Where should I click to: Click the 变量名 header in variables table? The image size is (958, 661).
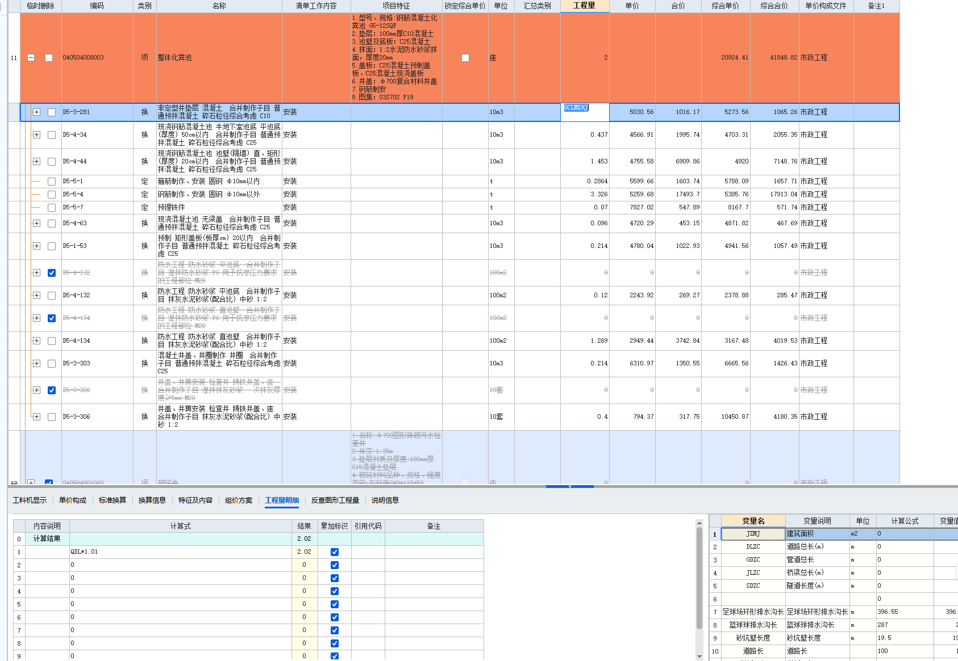pos(753,521)
